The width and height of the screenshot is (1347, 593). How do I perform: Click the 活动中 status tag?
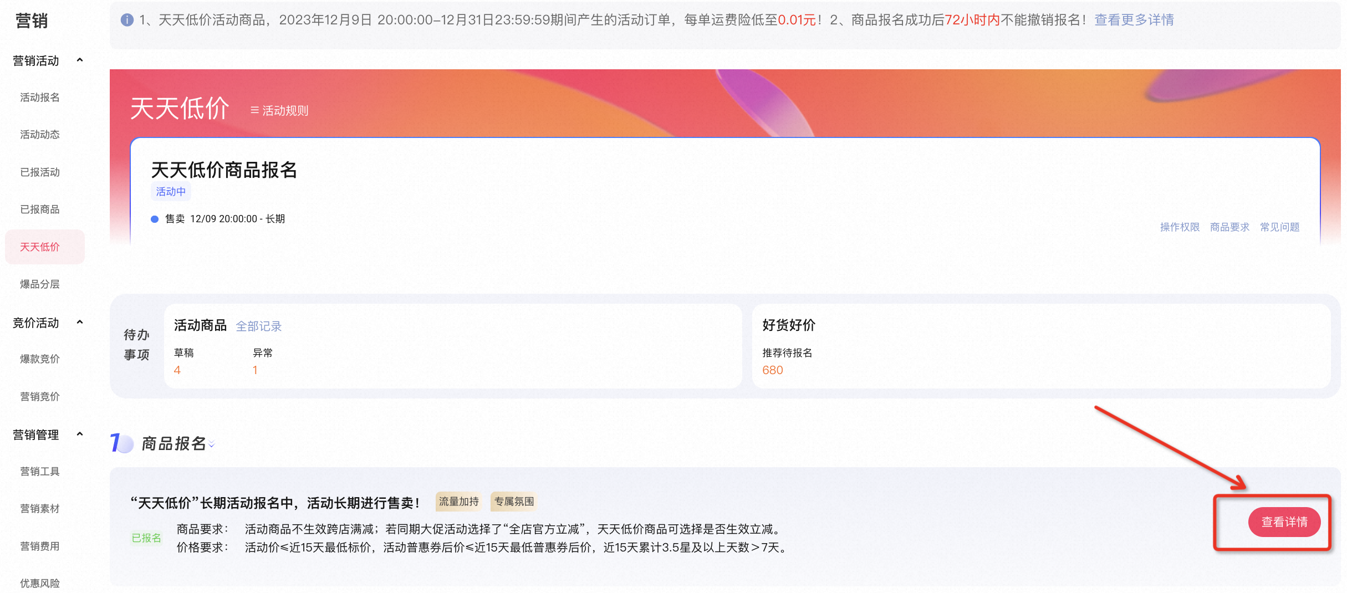(x=171, y=192)
